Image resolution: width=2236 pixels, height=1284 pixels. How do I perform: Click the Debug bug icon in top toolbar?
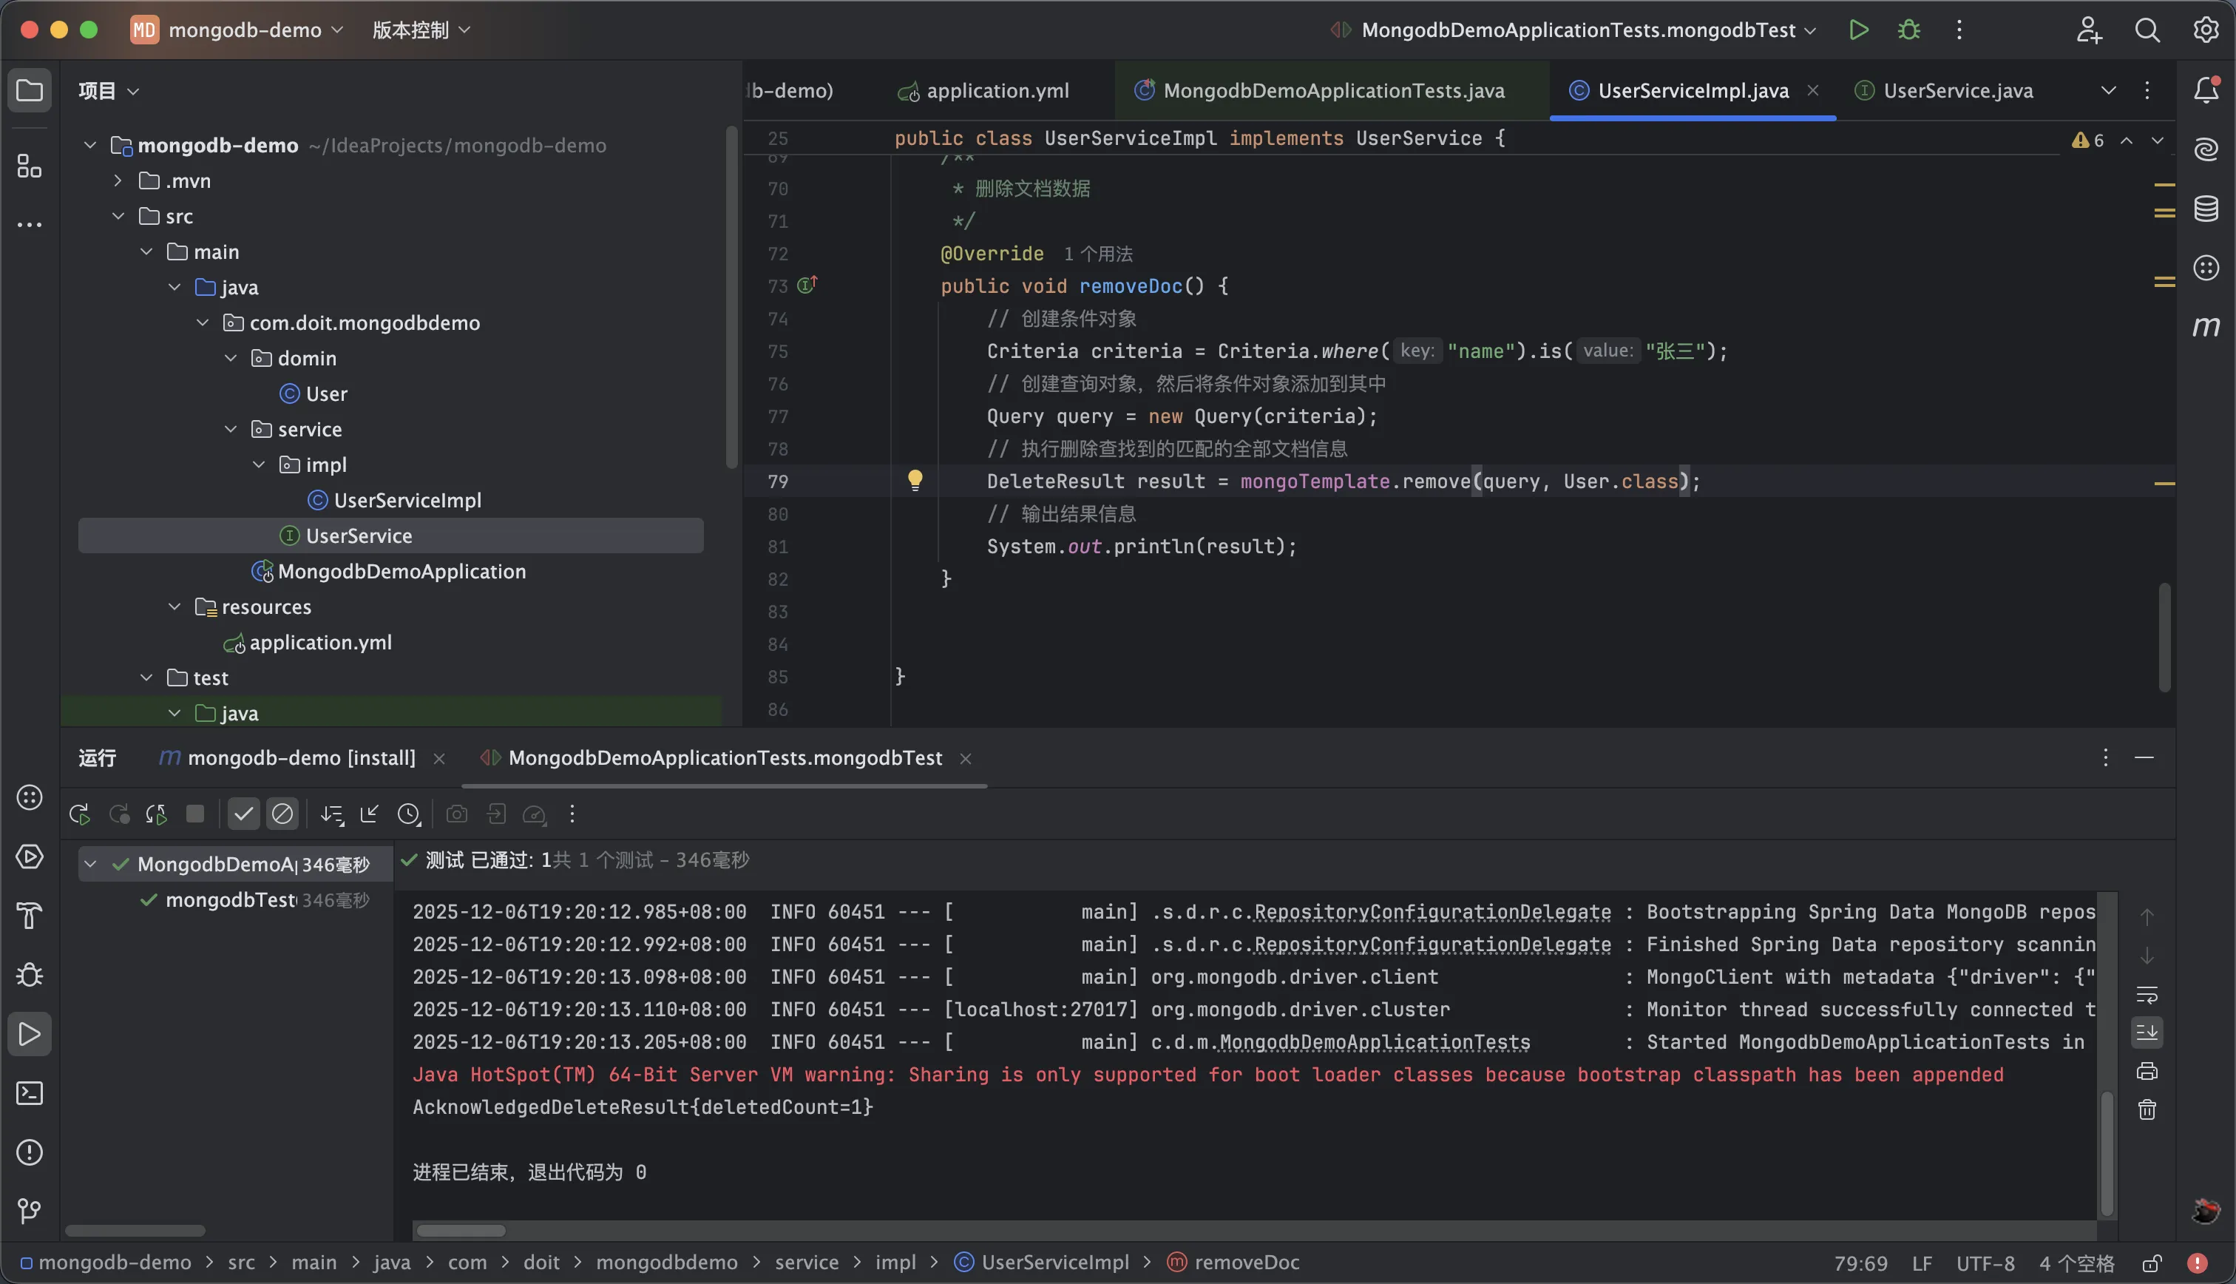[1909, 30]
